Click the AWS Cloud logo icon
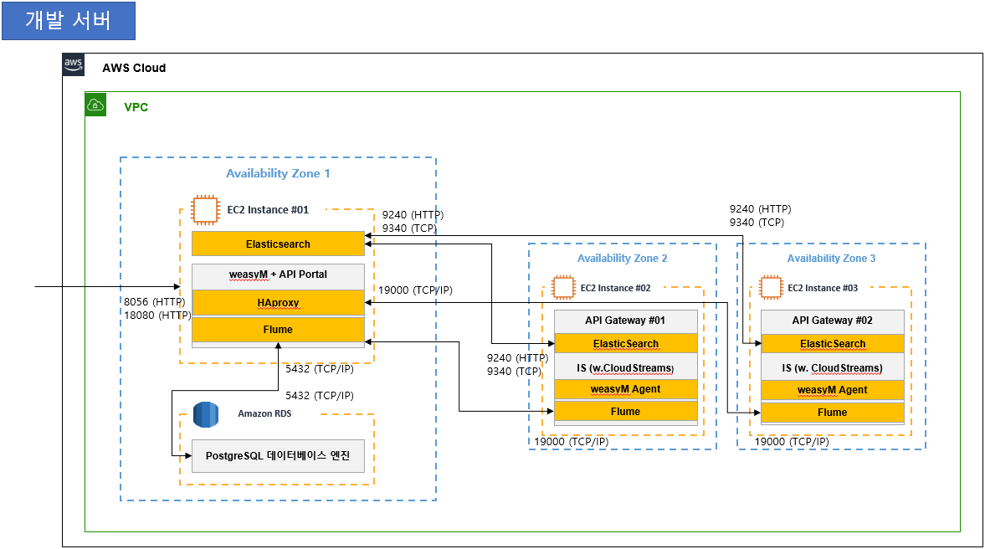Screen dimensions: 985x549 click(x=74, y=66)
